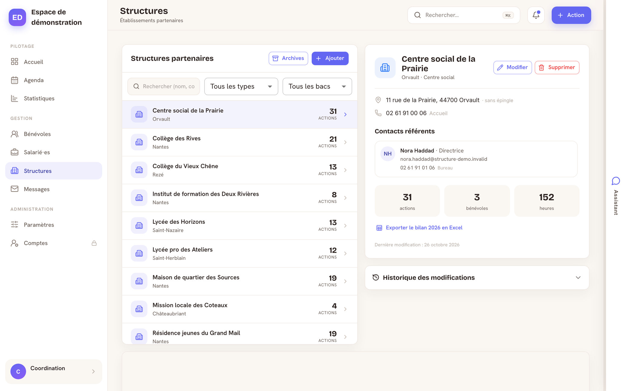Open Bénévoles in the sidebar
The height and width of the screenshot is (391, 626).
(x=54, y=134)
